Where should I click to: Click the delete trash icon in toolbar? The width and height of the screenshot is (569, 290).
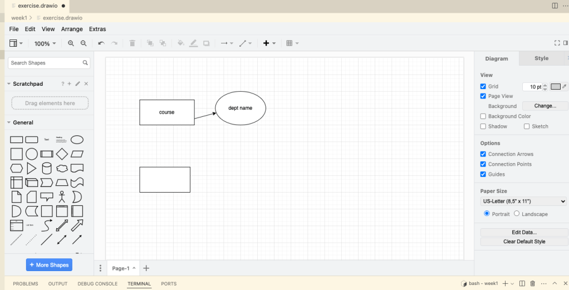point(132,43)
